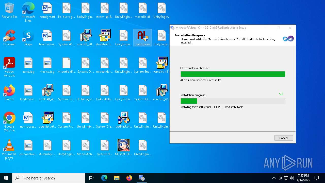Close the Visual C++ Redistributable Setup window
Screen dimensions: 325x183
pyautogui.click(x=290, y=28)
